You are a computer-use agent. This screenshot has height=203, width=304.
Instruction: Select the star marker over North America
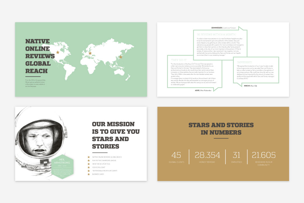(x=57, y=52)
